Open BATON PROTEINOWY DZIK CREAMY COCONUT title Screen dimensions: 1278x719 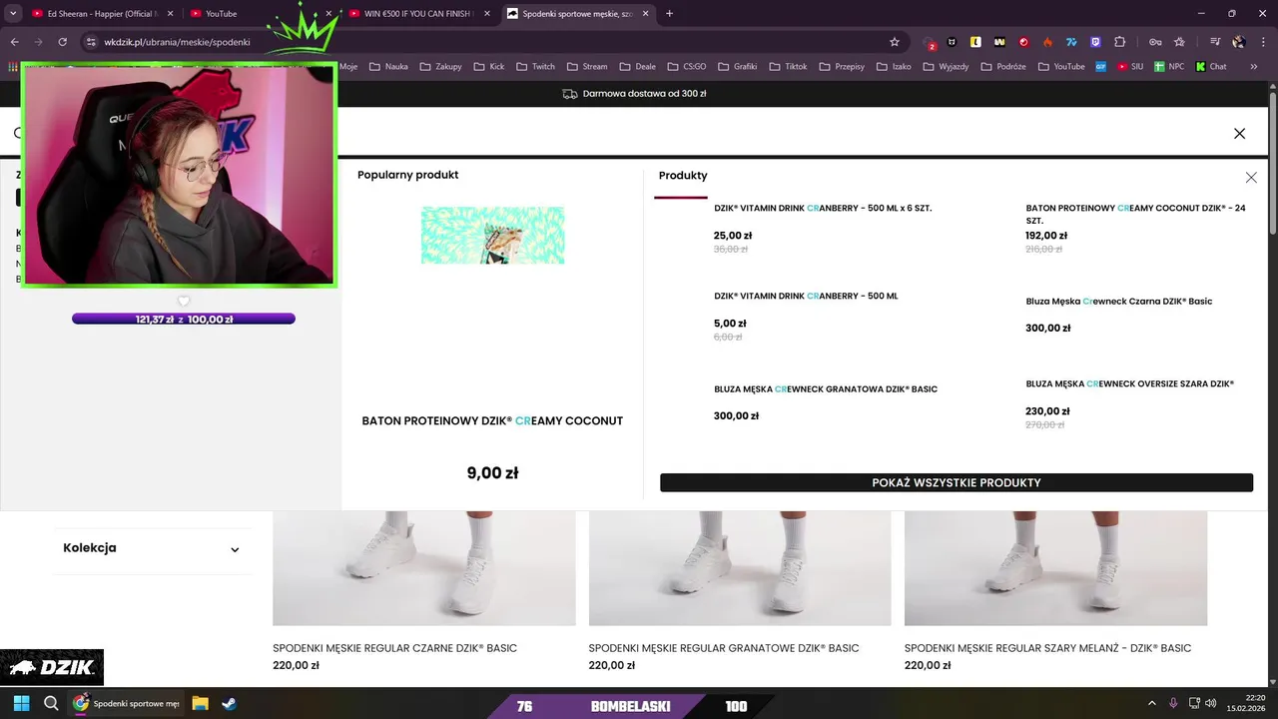point(492,421)
